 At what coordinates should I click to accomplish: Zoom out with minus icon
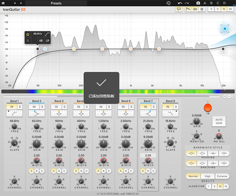229,96
